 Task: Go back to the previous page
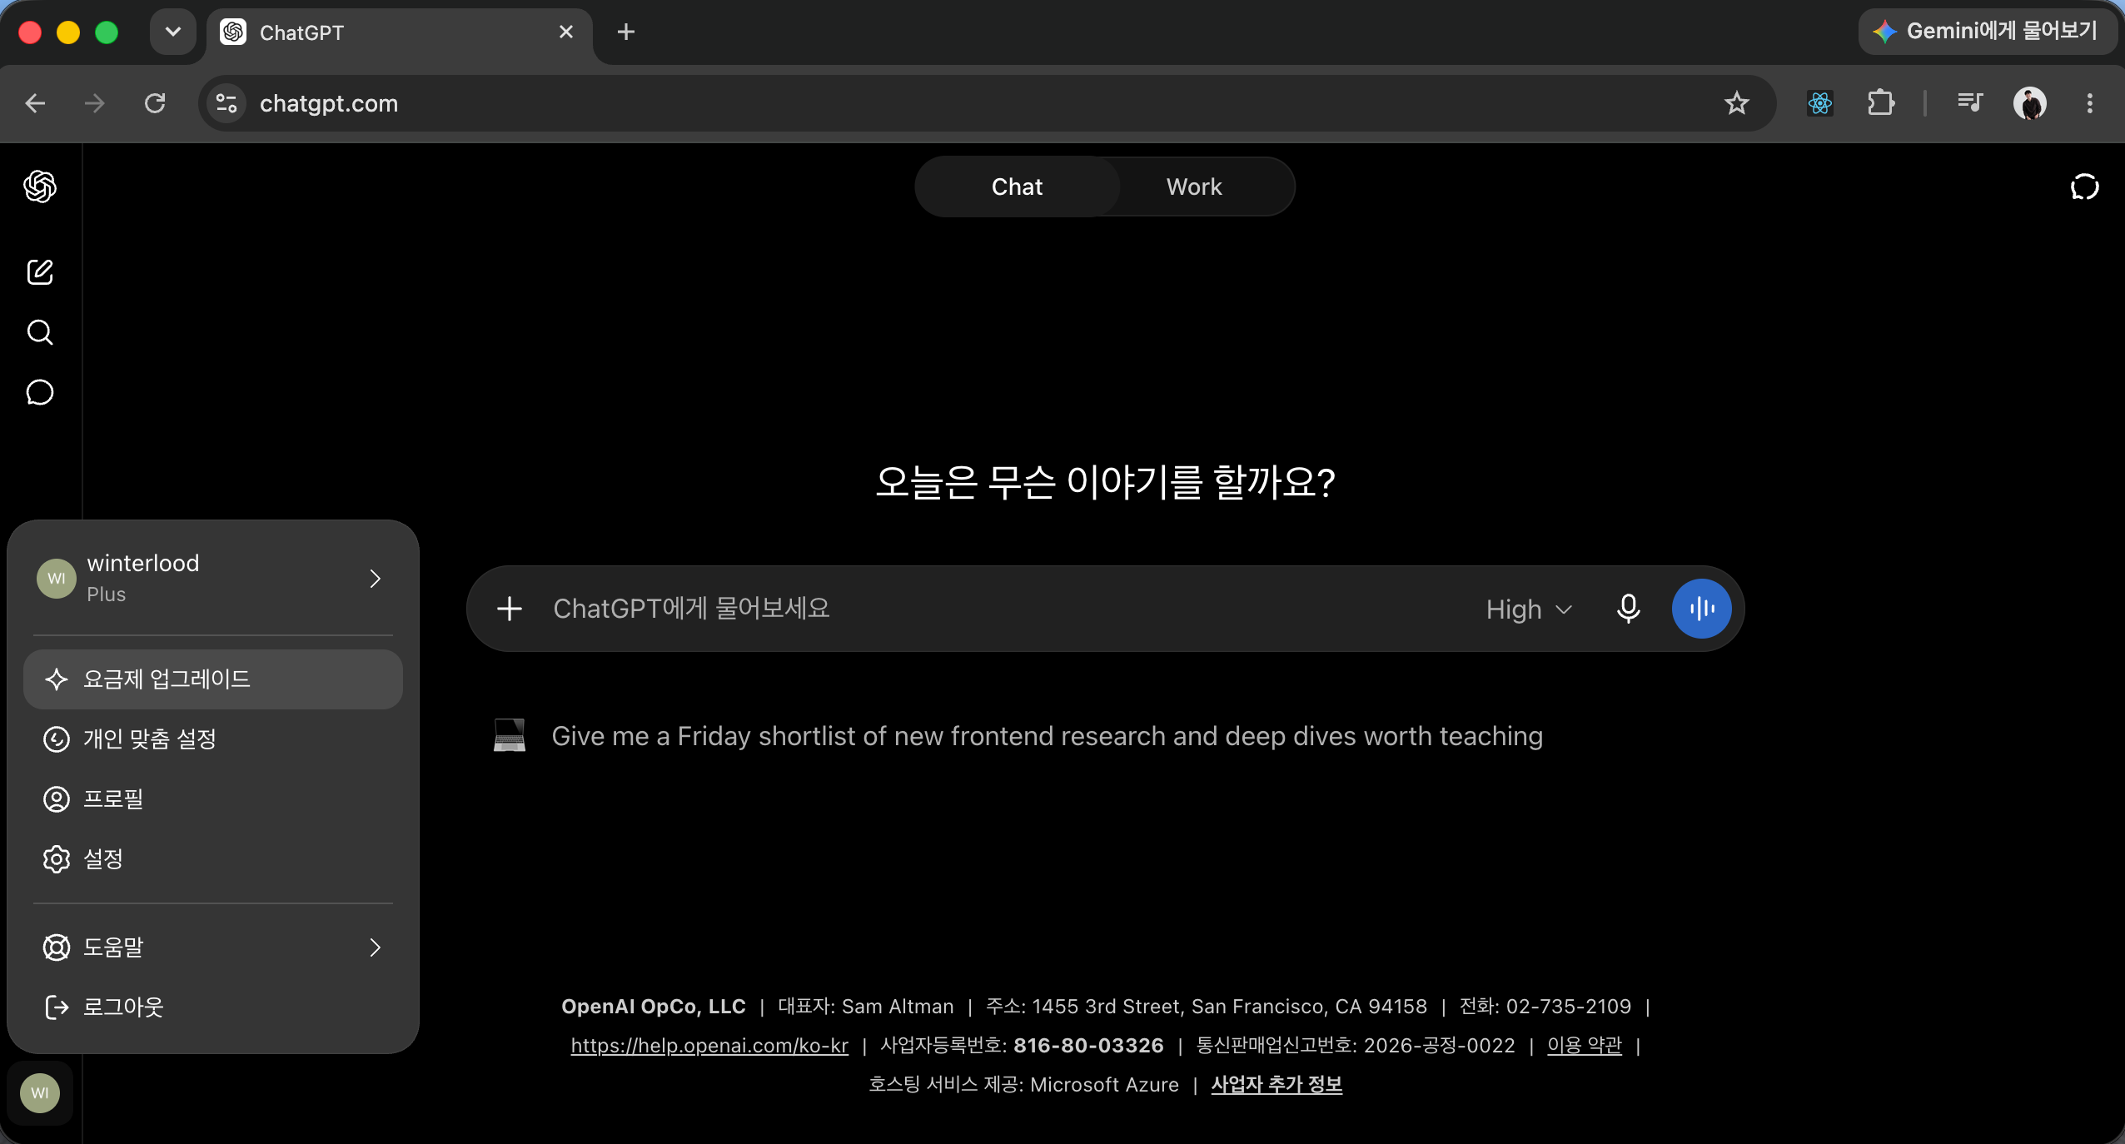(x=35, y=103)
